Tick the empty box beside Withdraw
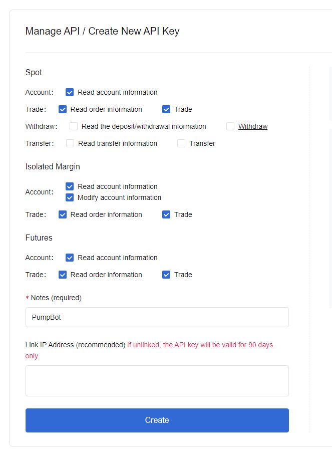This screenshot has height=453, width=332. coord(230,126)
